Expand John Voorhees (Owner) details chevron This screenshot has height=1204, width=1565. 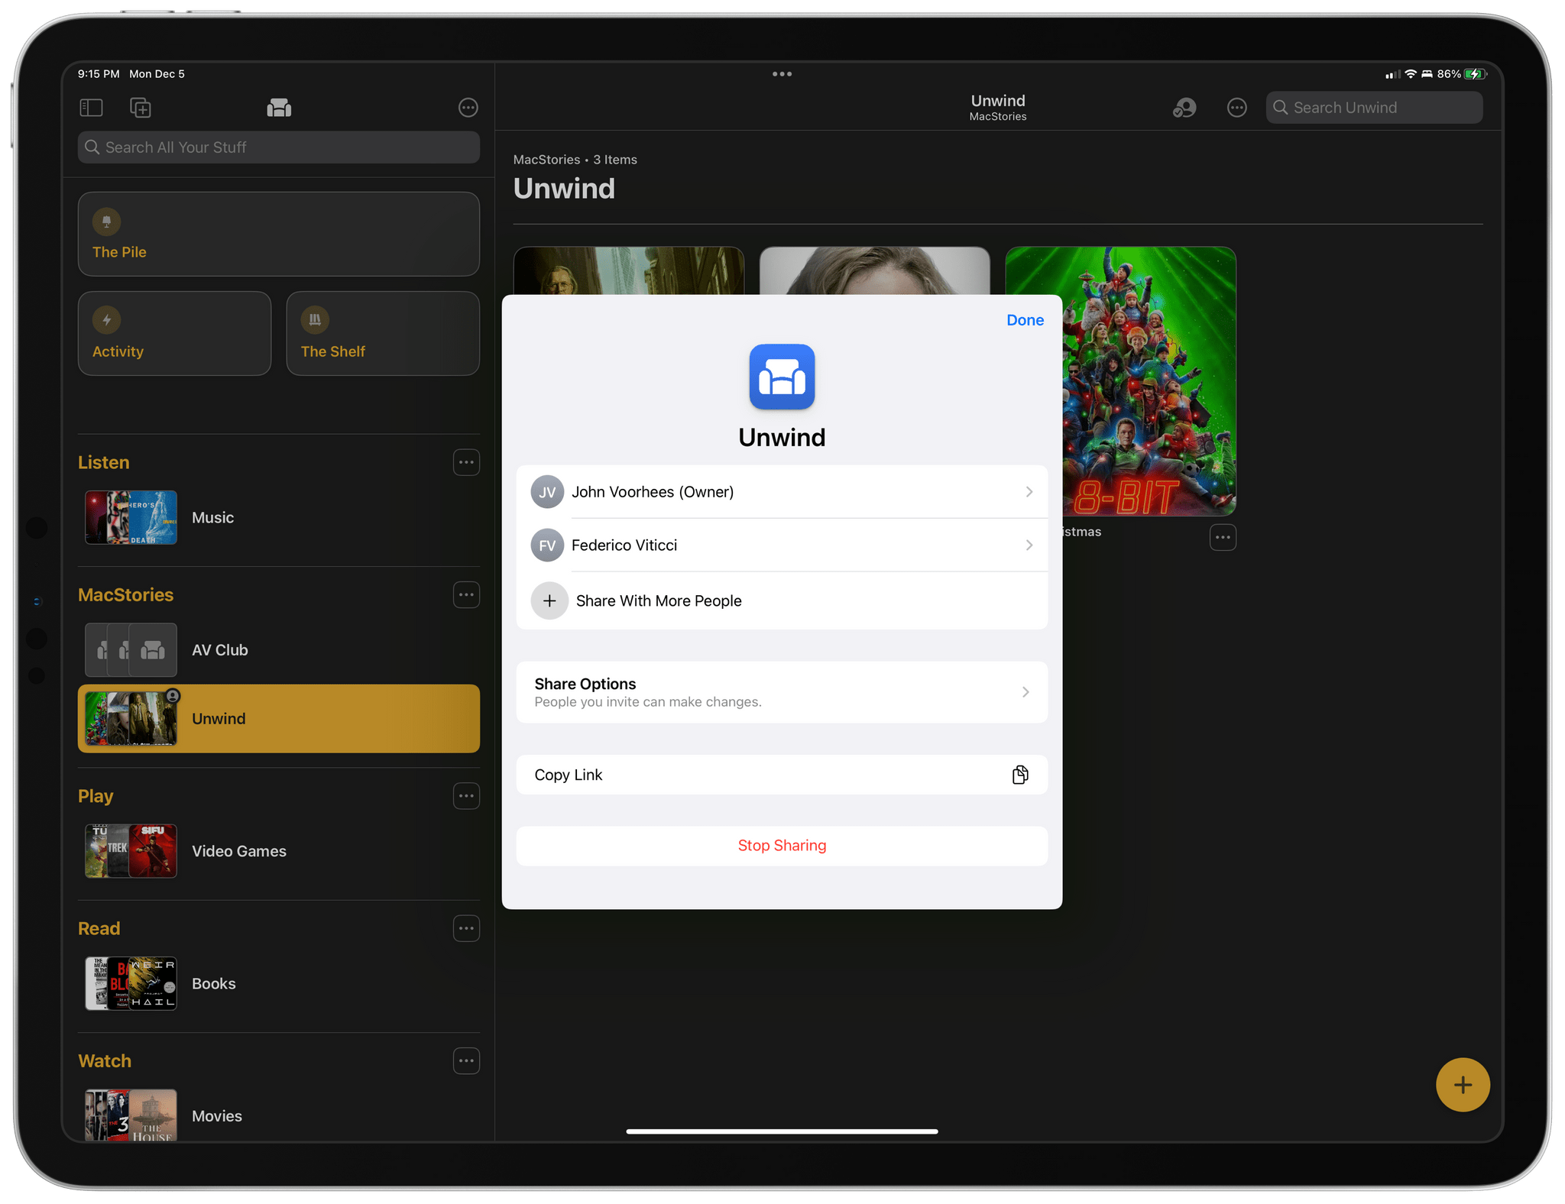click(x=1029, y=492)
